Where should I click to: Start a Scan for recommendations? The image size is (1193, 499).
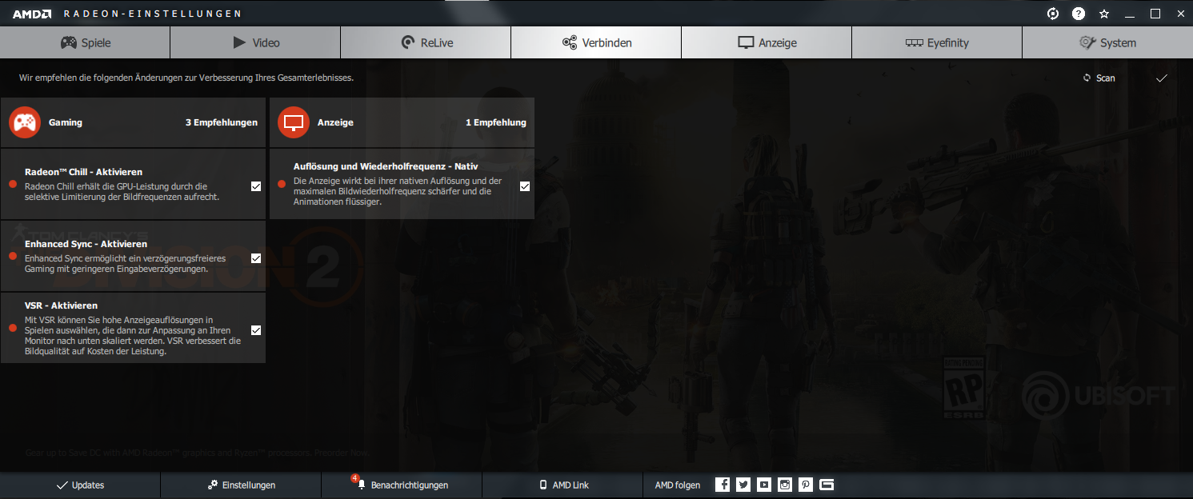click(x=1099, y=78)
